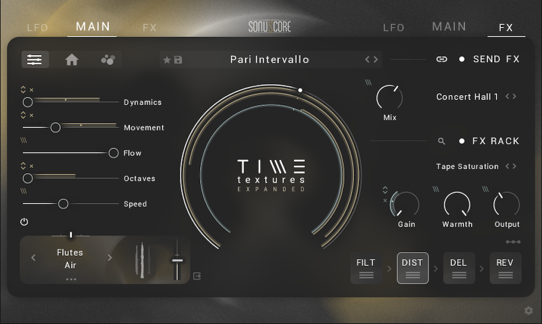This screenshot has height=324, width=542.
Task: Switch to left LFO tab
Action: [38, 27]
